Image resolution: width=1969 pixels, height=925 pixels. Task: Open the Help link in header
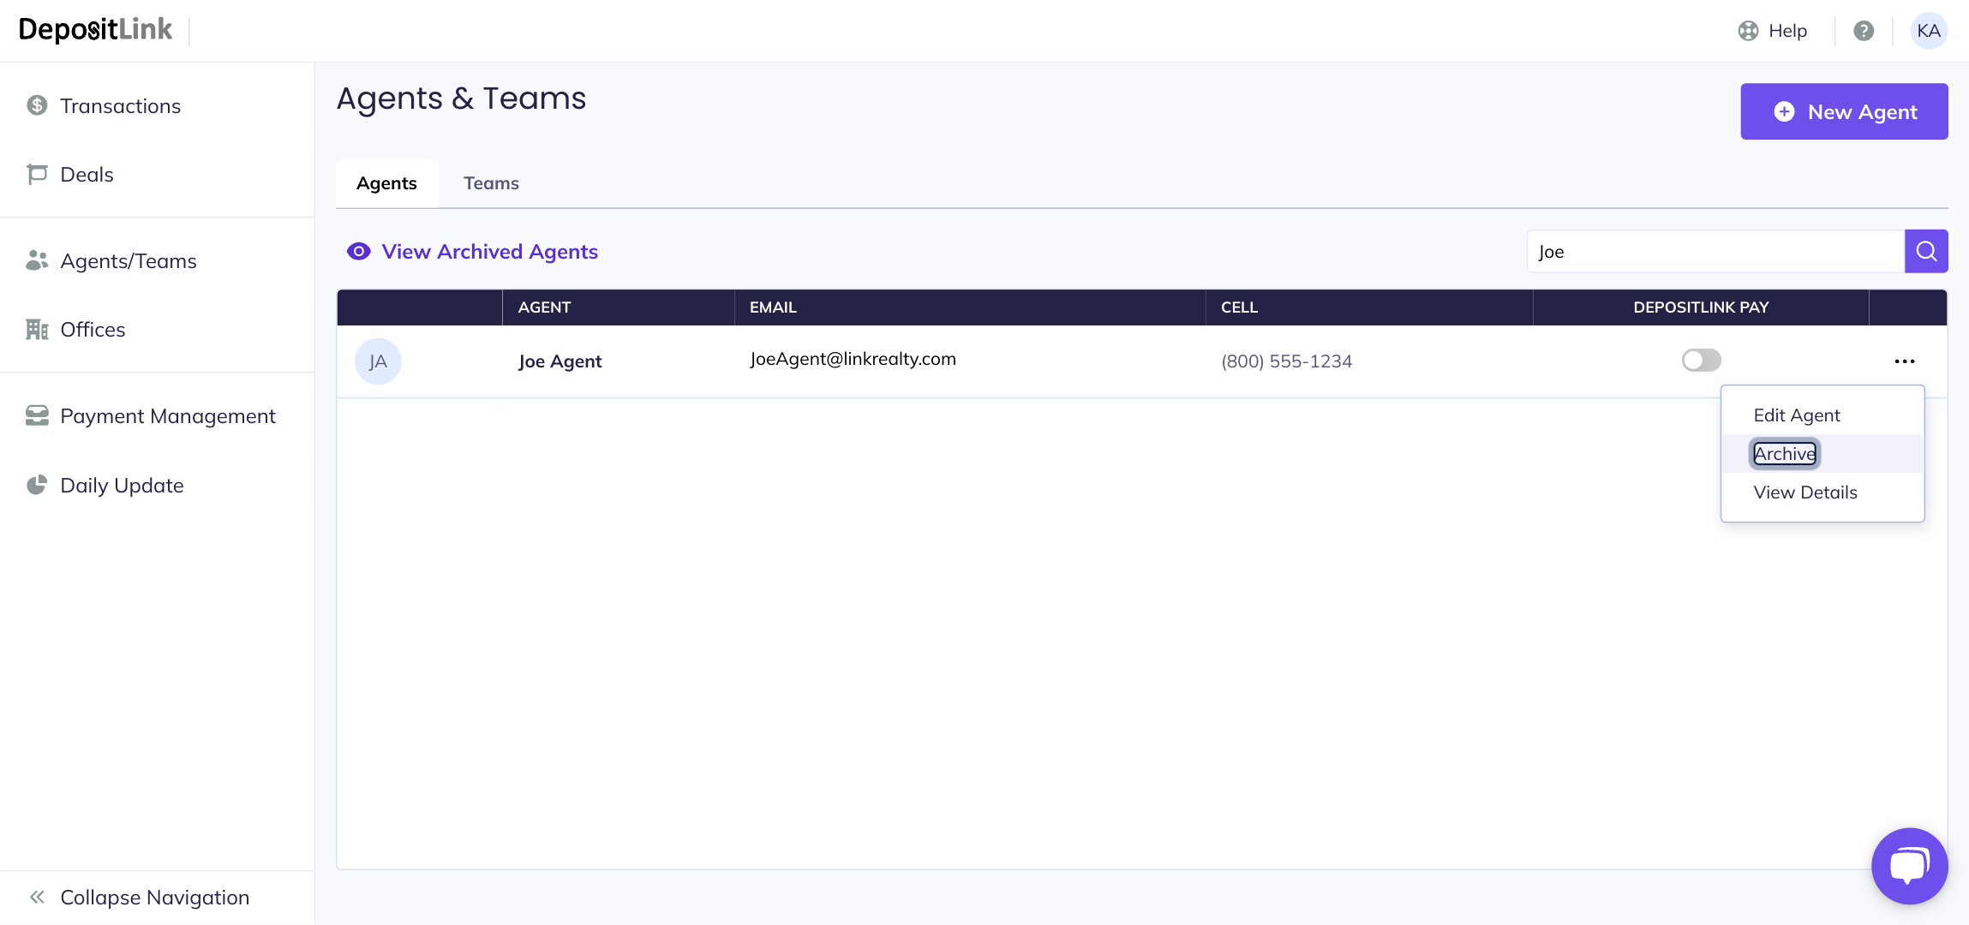coord(1774,31)
